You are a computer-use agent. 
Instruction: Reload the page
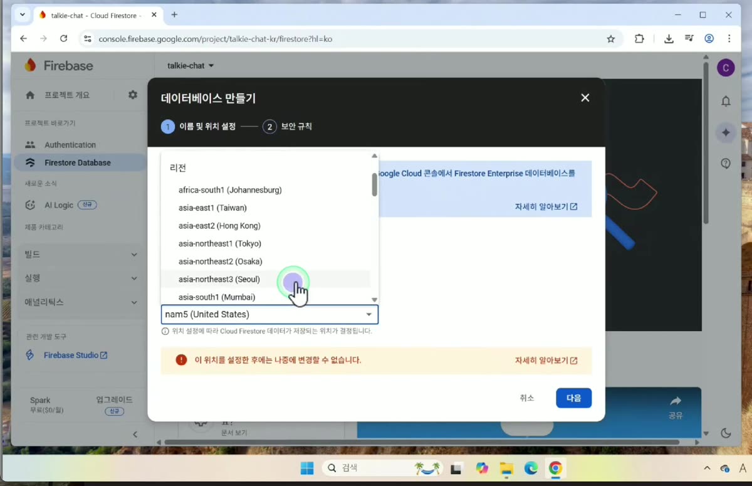pyautogui.click(x=63, y=39)
